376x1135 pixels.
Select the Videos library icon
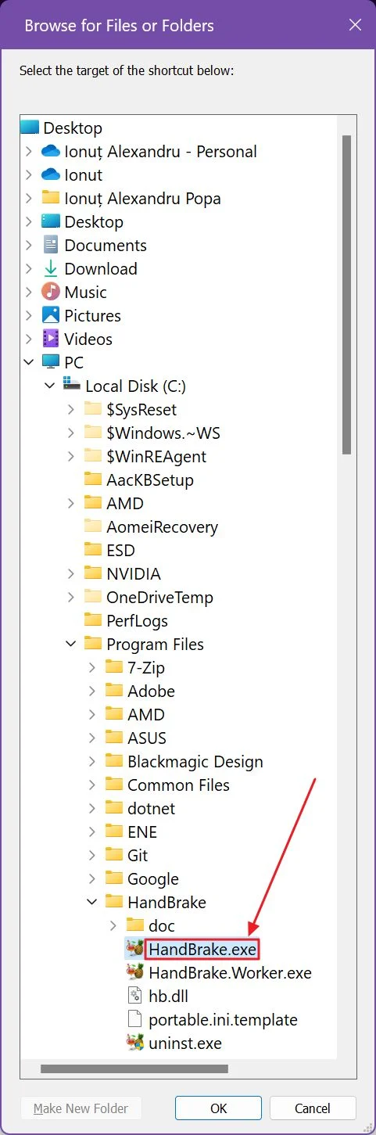tap(51, 339)
